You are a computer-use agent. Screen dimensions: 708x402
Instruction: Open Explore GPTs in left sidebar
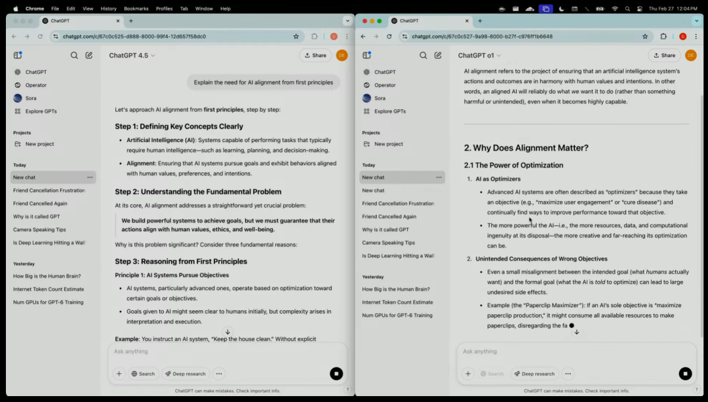(41, 111)
